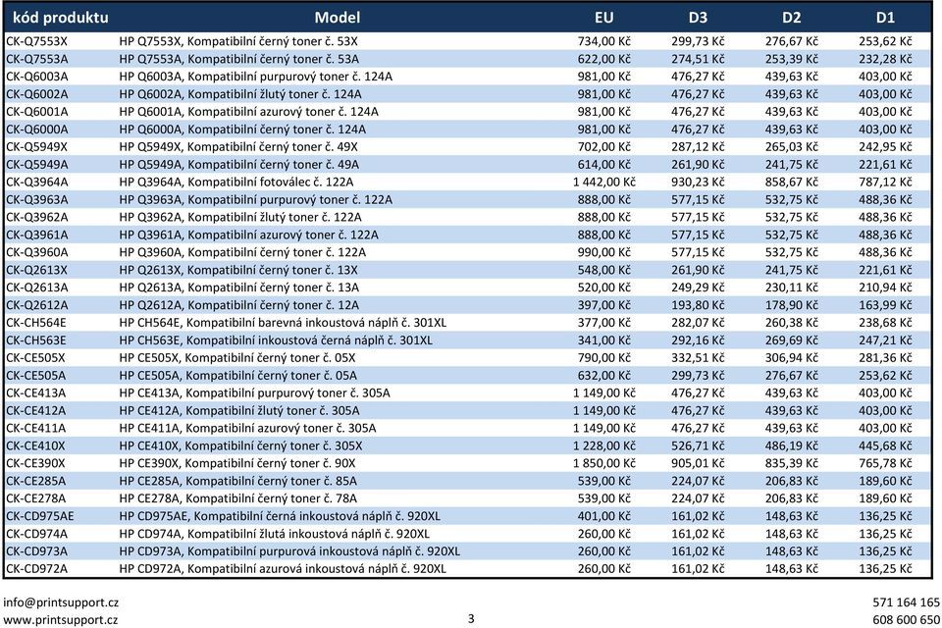
Task: Click D1 price 445,68 Kč
Action: 885,445
